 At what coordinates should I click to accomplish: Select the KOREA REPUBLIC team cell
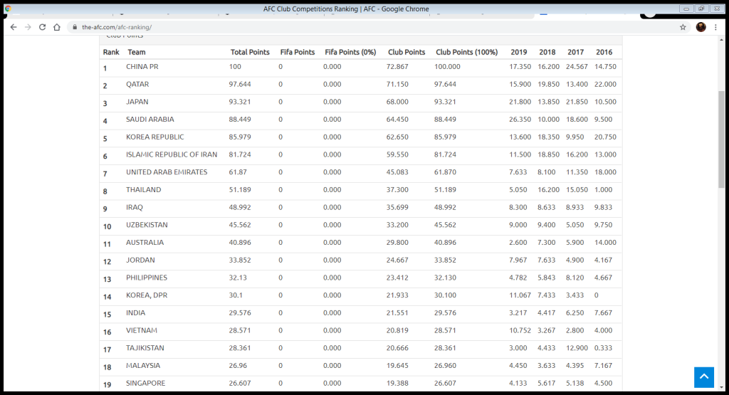click(154, 137)
